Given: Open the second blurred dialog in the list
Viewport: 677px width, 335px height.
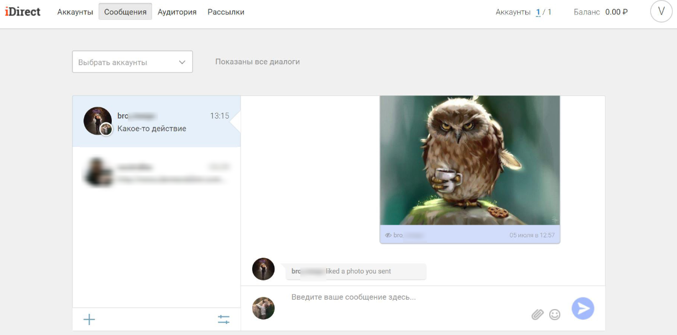Looking at the screenshot, I should pos(157,172).
